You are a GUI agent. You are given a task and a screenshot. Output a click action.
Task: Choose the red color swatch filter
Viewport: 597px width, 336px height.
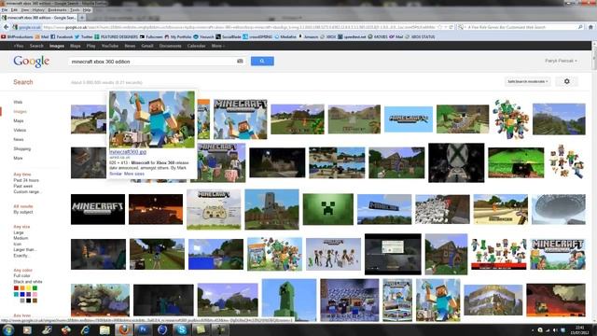tap(16, 288)
